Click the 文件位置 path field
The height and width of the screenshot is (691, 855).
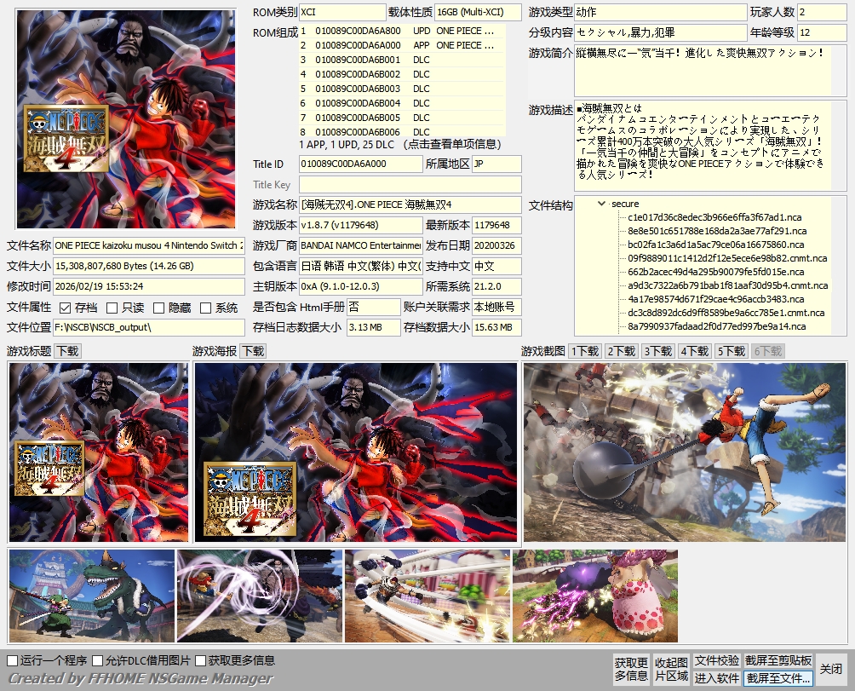(x=149, y=327)
